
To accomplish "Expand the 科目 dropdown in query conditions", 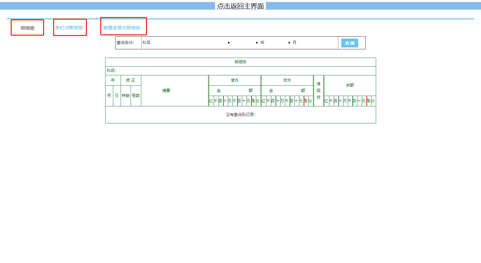I will click(x=186, y=43).
